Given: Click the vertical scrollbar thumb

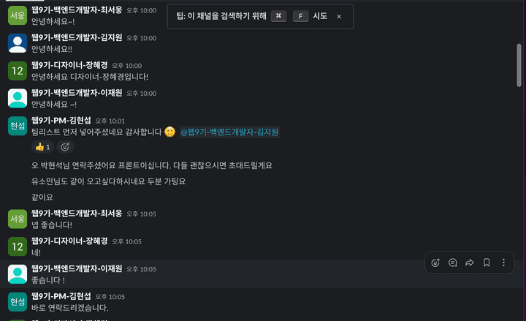Looking at the screenshot, I should pyautogui.click(x=519, y=66).
